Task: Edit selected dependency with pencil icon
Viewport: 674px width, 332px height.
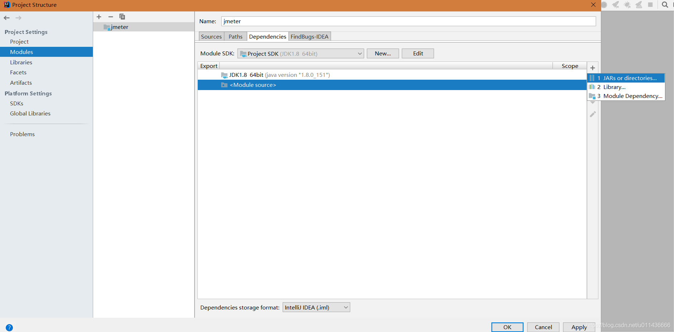Action: click(593, 114)
